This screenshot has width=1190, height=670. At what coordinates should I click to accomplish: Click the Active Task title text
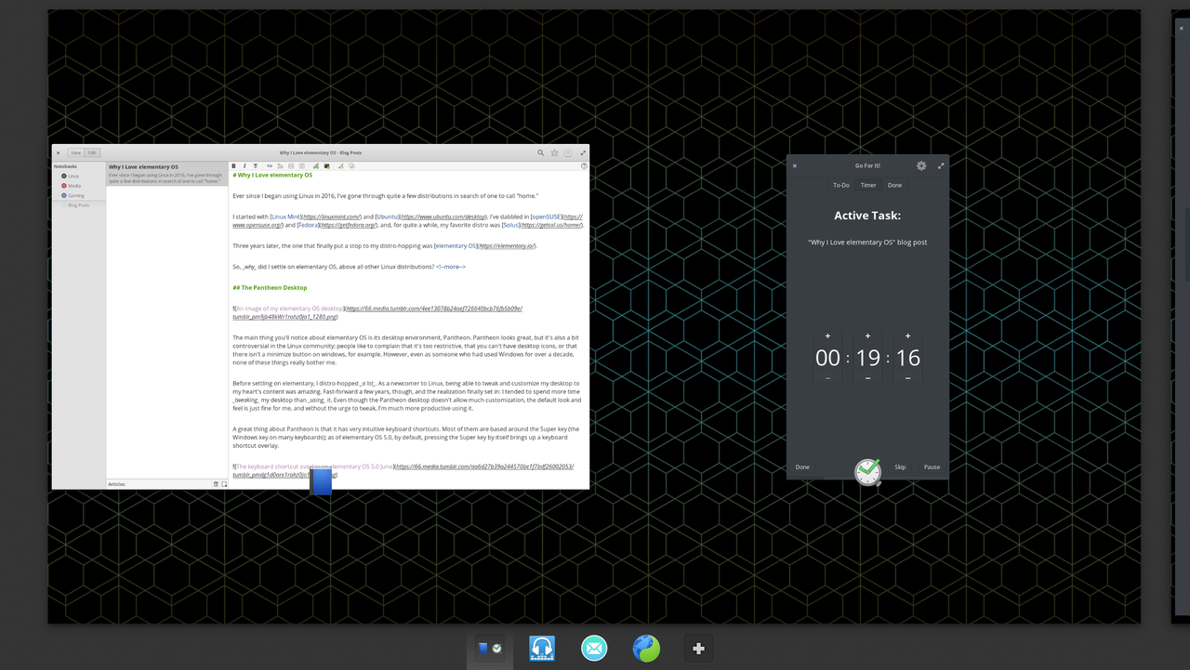[x=867, y=216]
